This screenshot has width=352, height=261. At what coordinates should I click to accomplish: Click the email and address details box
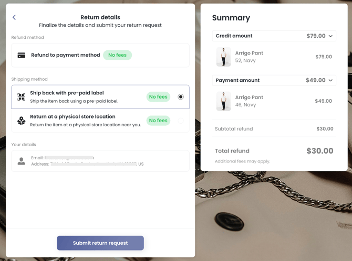tap(100, 161)
